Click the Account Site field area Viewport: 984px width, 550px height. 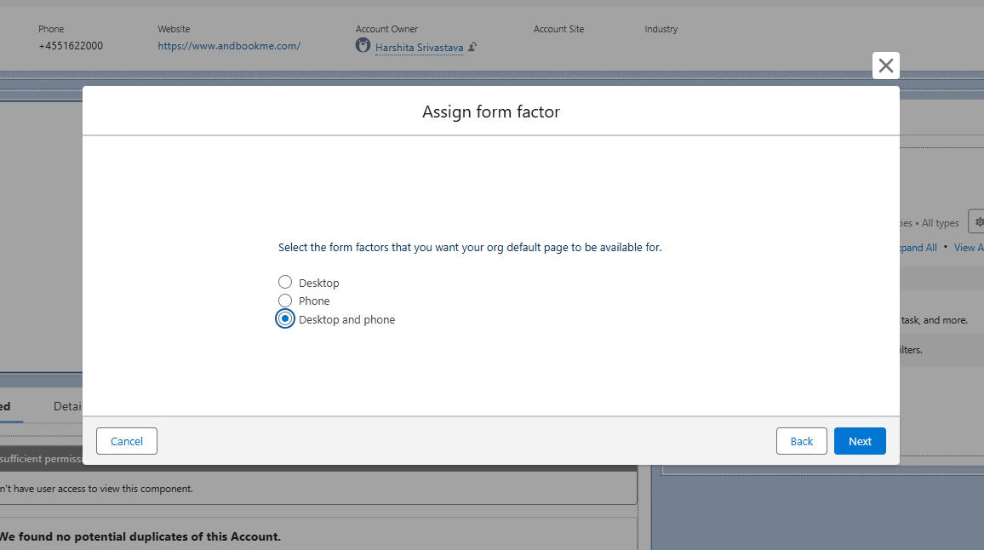pyautogui.click(x=558, y=38)
